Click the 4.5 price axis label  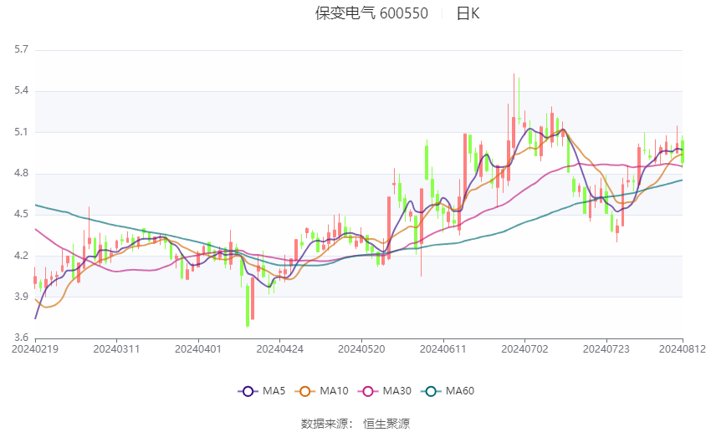coord(21,214)
